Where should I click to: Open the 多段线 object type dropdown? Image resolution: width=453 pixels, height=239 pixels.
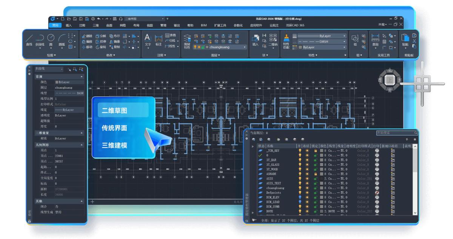coord(49,69)
